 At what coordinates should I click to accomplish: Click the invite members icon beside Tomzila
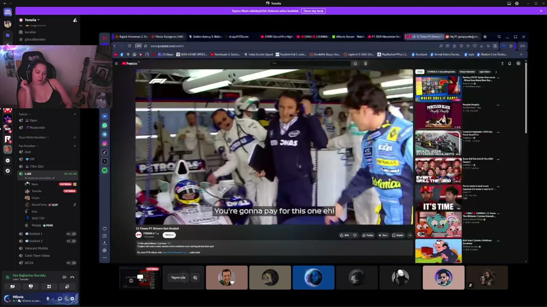click(x=75, y=20)
